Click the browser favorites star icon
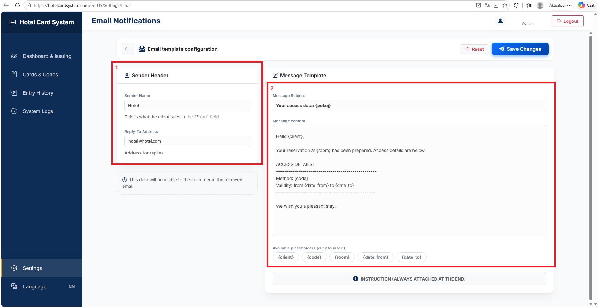This screenshot has width=599, height=307. point(505,5)
